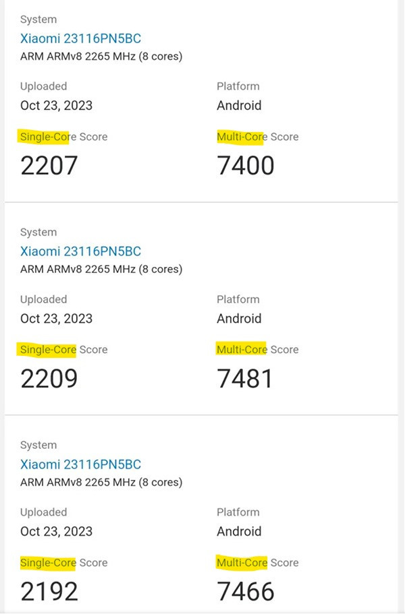Click the Single-Core Score label above 2209
This screenshot has width=405, height=614.
pyautogui.click(x=63, y=350)
